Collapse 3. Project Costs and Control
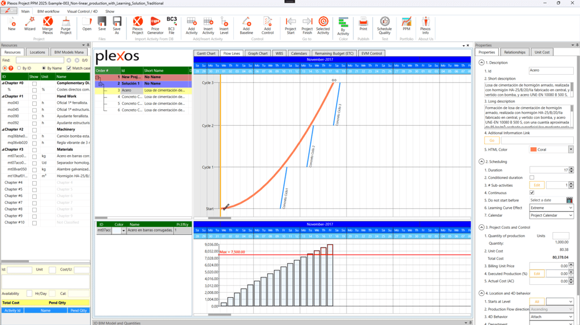 point(481,228)
